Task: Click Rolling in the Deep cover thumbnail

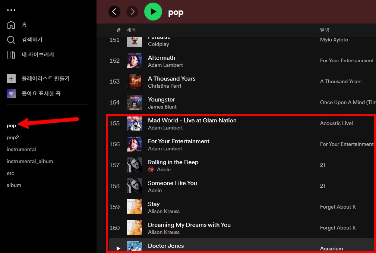Action: pos(134,165)
